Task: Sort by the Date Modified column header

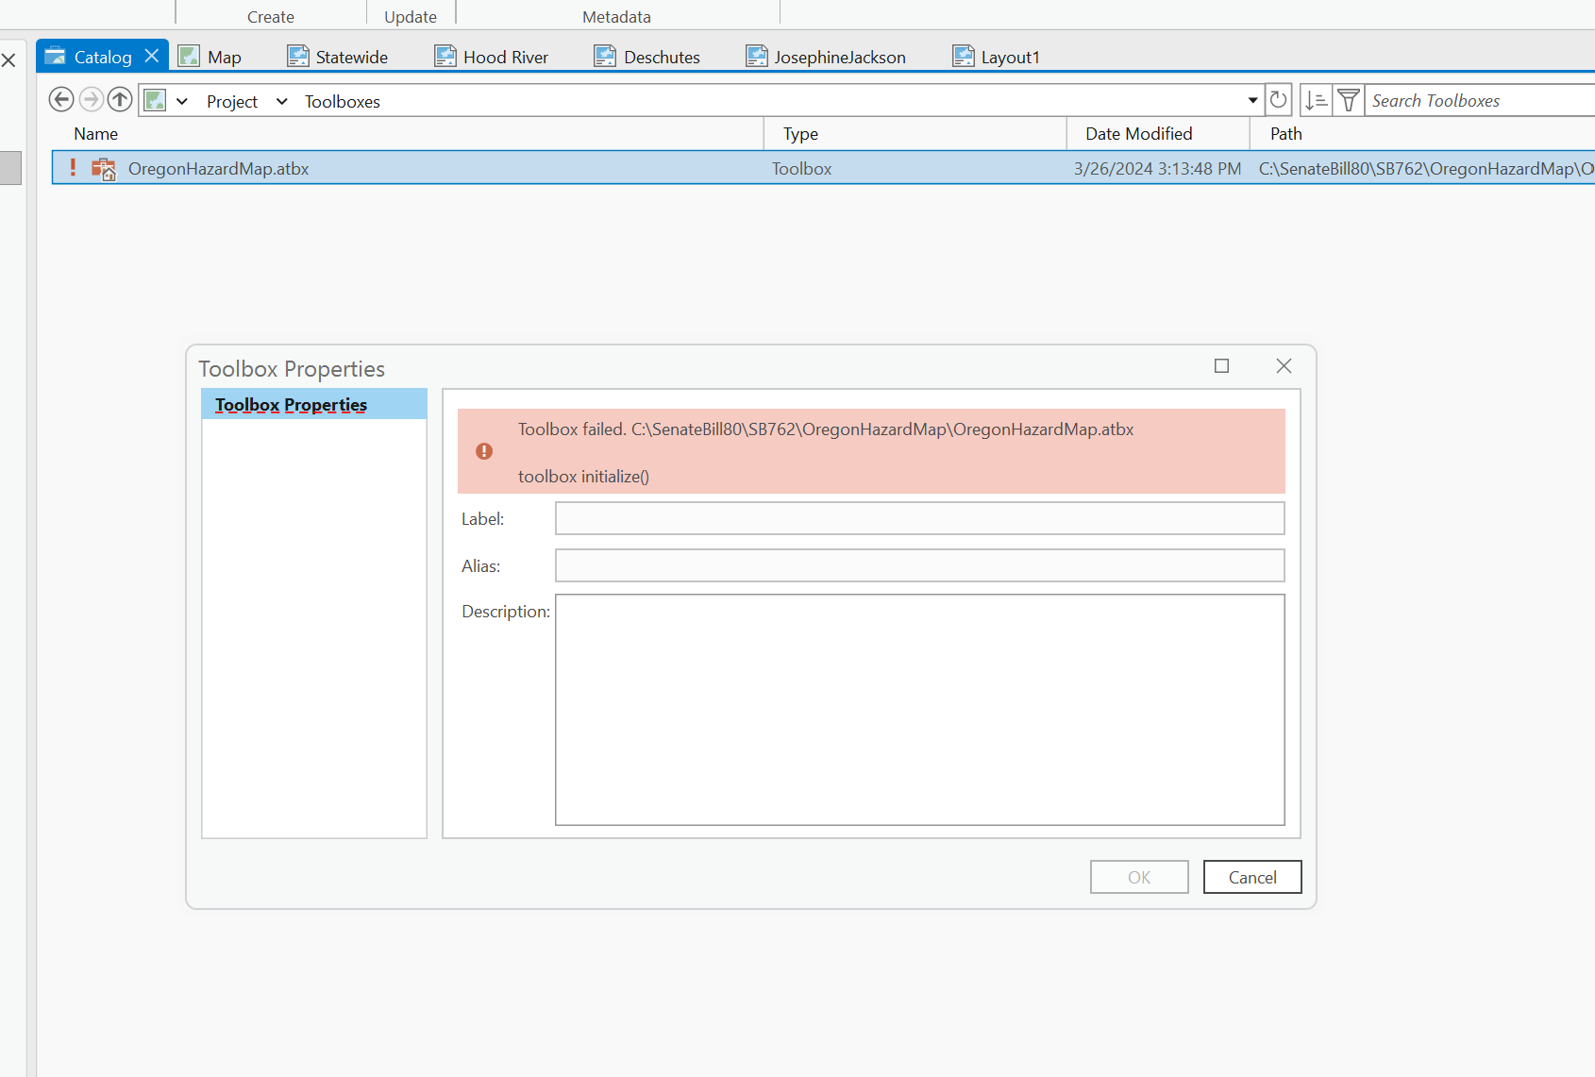Action: [1138, 133]
